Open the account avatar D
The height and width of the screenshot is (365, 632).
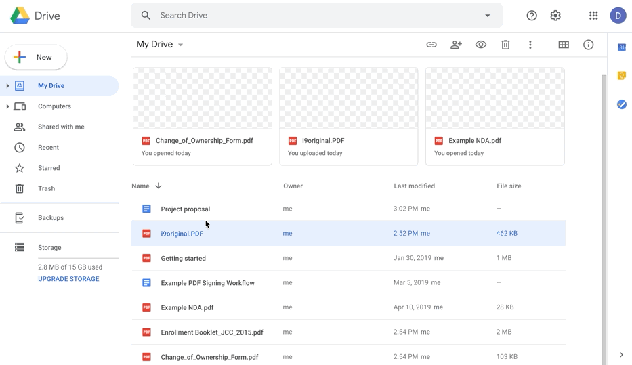click(618, 16)
